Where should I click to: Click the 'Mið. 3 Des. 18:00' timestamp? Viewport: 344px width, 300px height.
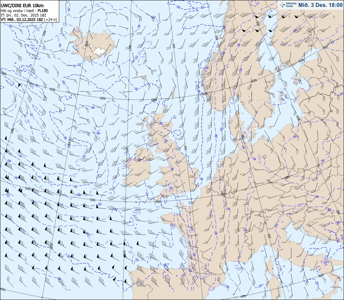pos(320,5)
